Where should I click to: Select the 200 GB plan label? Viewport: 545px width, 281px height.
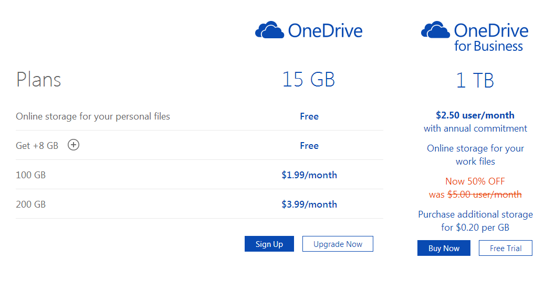[31, 204]
